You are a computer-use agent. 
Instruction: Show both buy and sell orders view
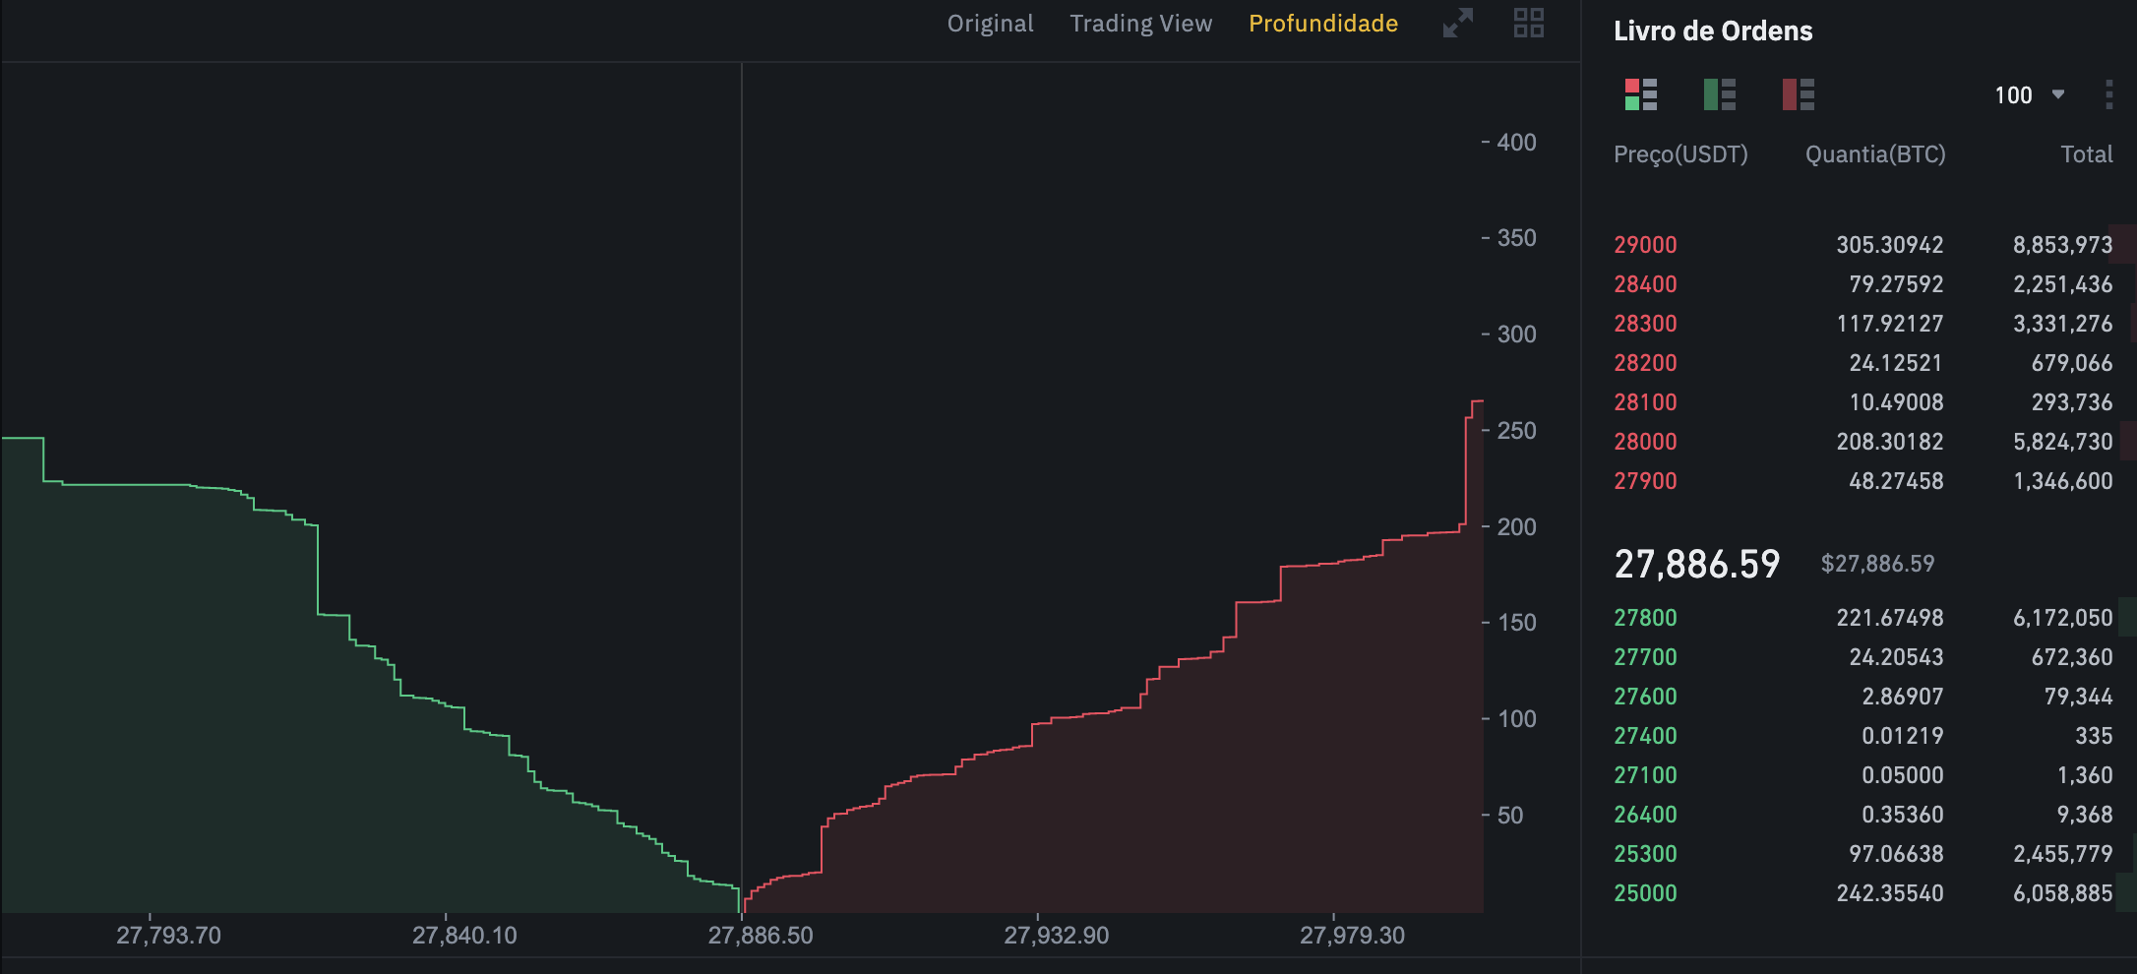coord(1640,94)
